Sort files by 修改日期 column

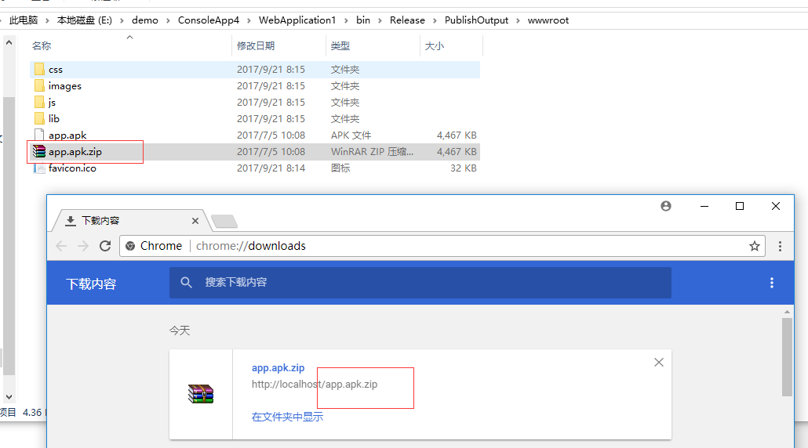(256, 45)
